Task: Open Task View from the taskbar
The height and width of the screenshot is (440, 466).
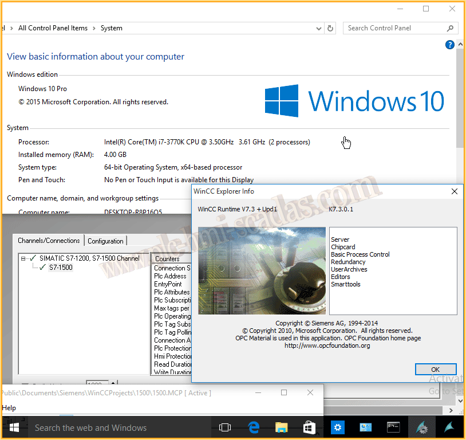Action: coord(225,427)
